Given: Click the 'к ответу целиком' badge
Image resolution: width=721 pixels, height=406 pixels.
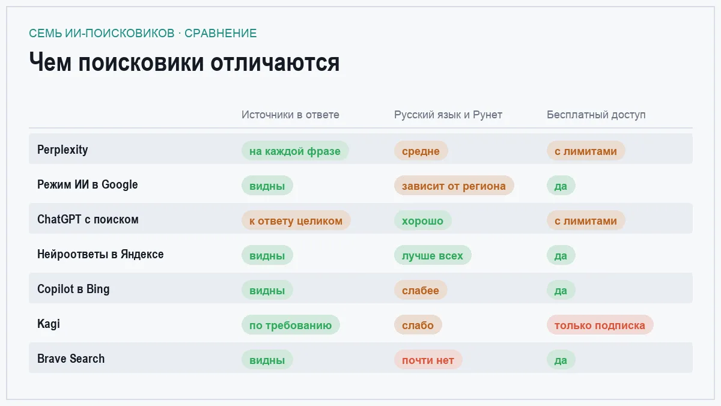Looking at the screenshot, I should pyautogui.click(x=296, y=220).
